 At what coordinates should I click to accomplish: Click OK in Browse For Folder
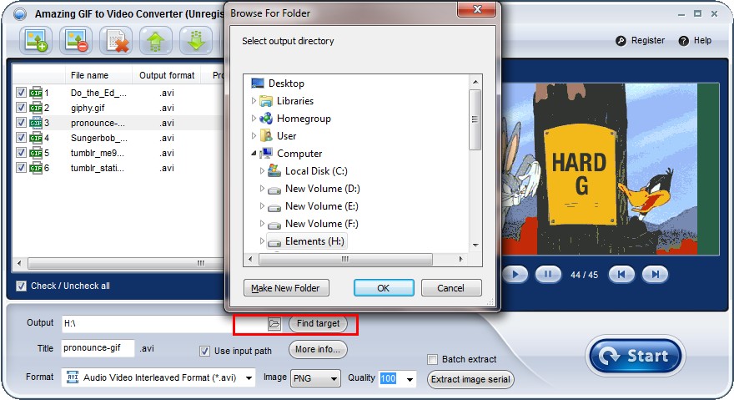384,288
